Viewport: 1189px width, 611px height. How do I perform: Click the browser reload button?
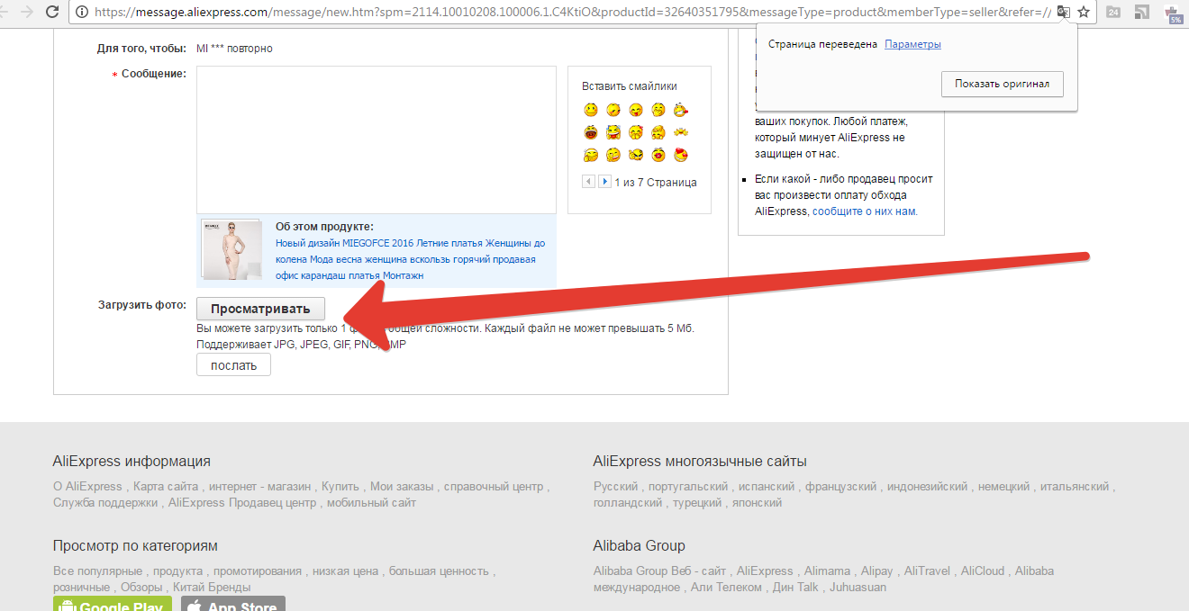coord(52,12)
